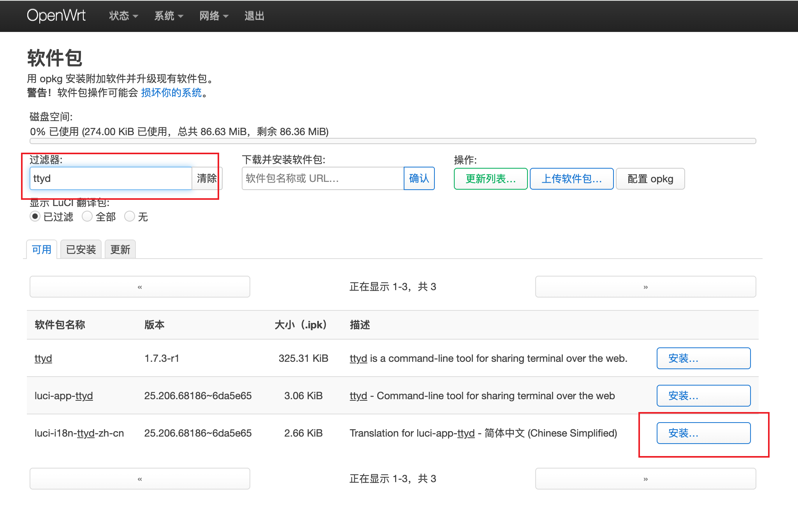Open the 网络 dropdown menu

pos(214,16)
